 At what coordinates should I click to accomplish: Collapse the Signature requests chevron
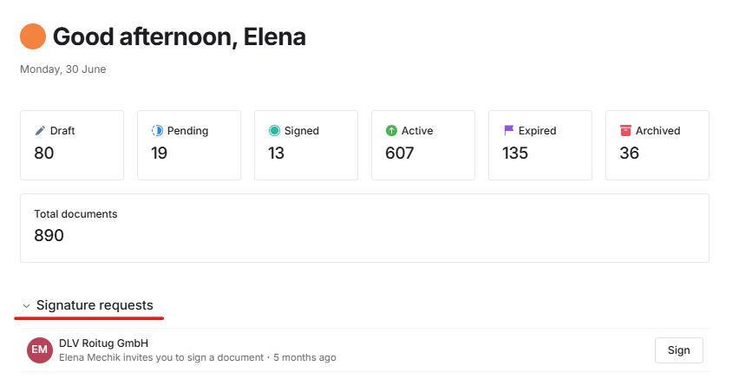pyautogui.click(x=26, y=306)
